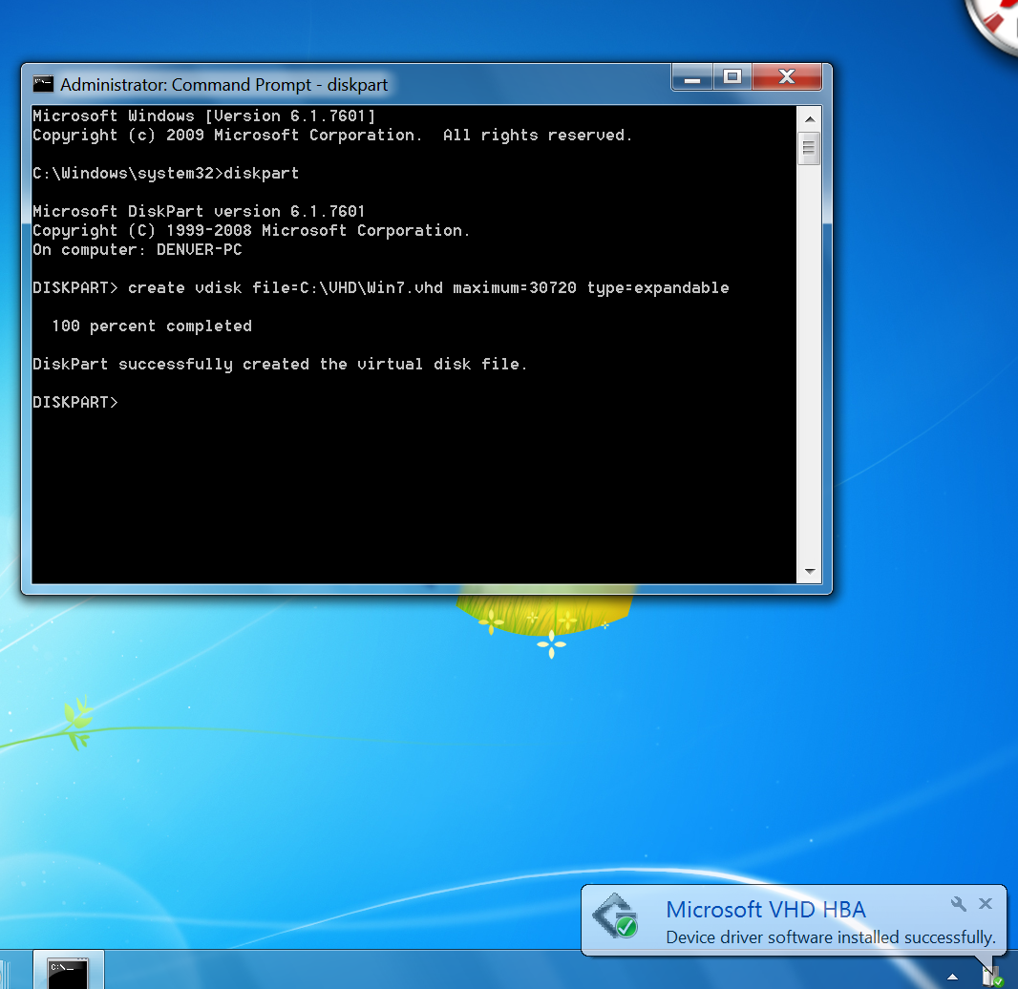The image size is (1018, 989).
Task: Open Command Prompt window system menu icon
Action: (44, 84)
